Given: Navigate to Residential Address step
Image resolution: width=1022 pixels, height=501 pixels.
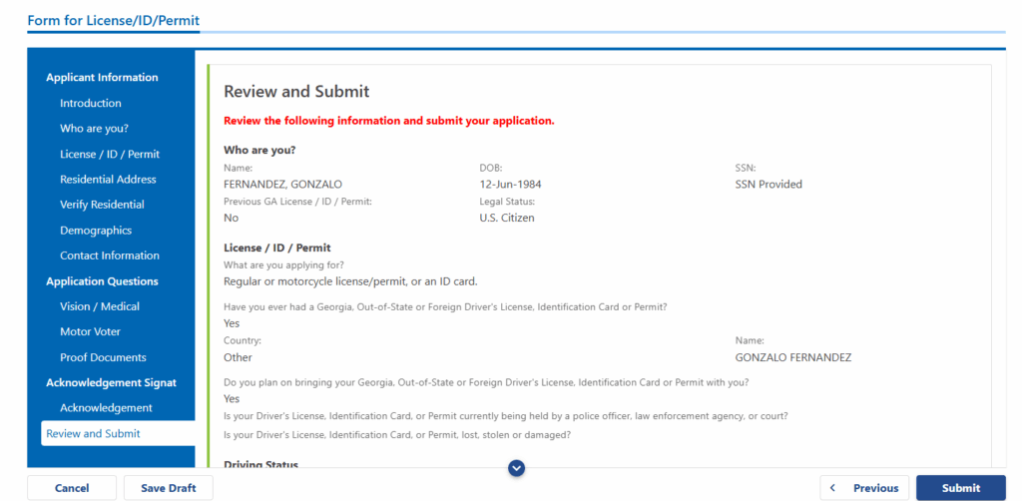Looking at the screenshot, I should click(x=108, y=180).
